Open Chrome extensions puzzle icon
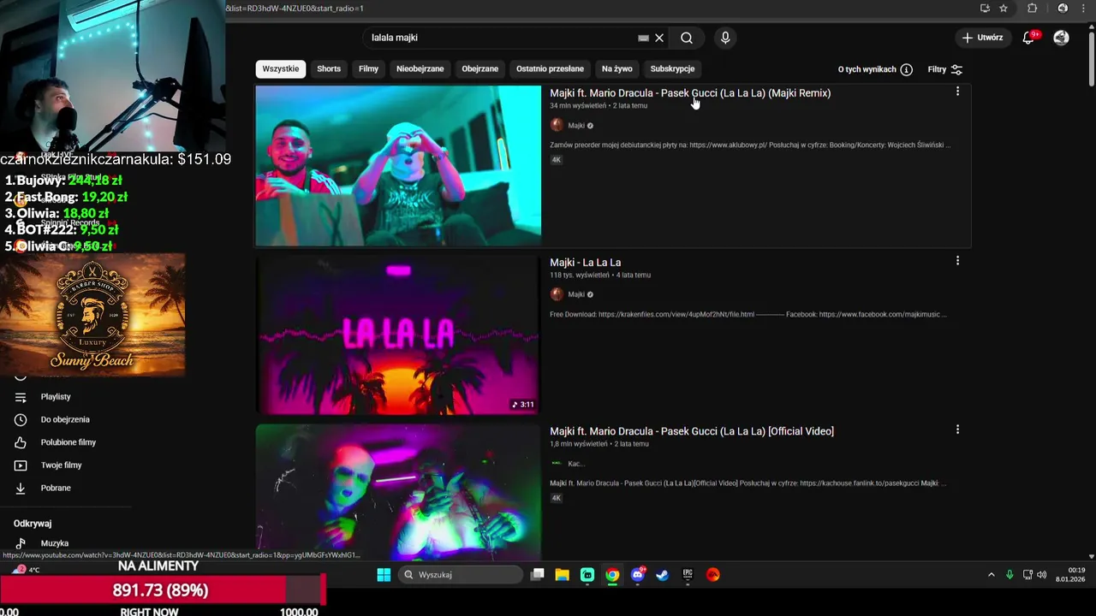 (x=1033, y=9)
